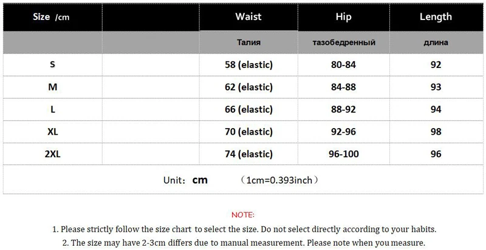
Task: Click the manual measurement note line
Action: (243, 243)
